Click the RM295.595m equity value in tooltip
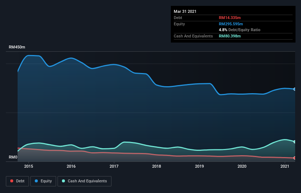The image size is (301, 193). [x=231, y=24]
